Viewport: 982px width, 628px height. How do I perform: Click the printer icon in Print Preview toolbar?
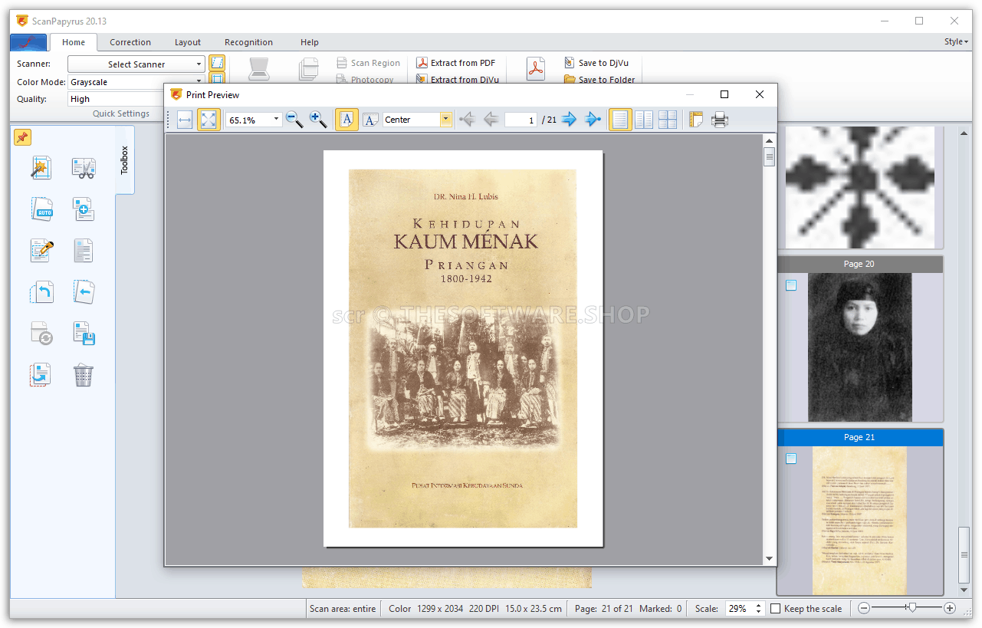point(719,120)
